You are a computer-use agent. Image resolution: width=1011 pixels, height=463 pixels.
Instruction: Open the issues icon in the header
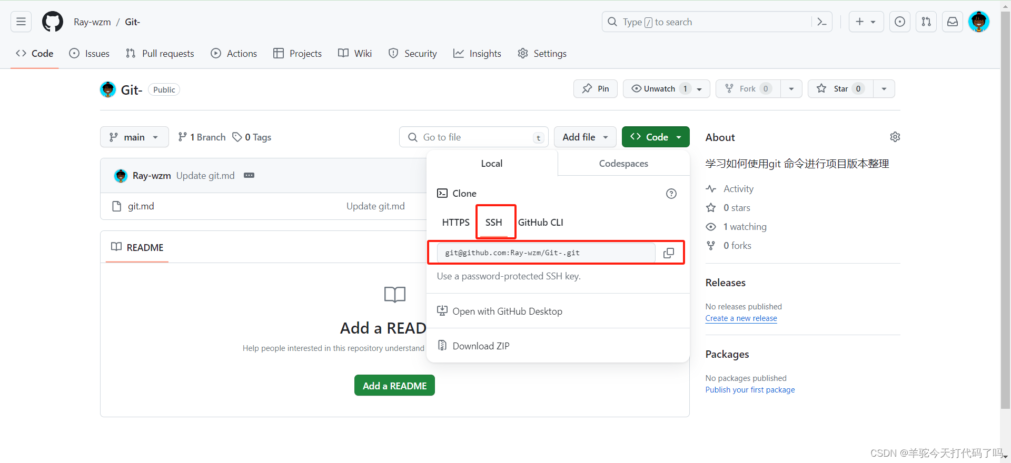[900, 22]
